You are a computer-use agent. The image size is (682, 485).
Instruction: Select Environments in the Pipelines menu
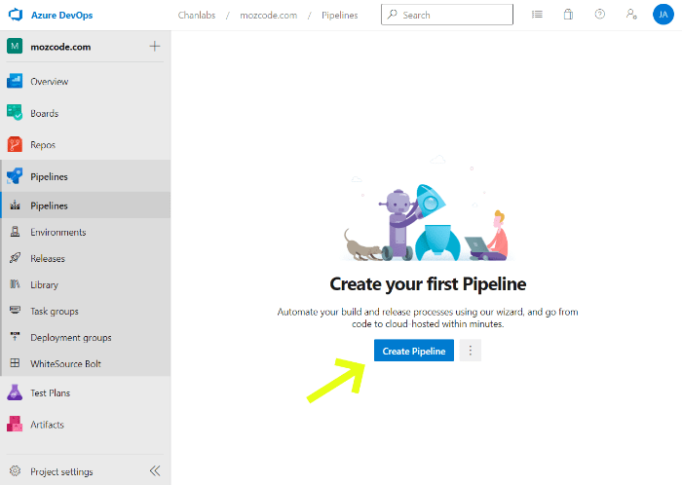click(57, 232)
